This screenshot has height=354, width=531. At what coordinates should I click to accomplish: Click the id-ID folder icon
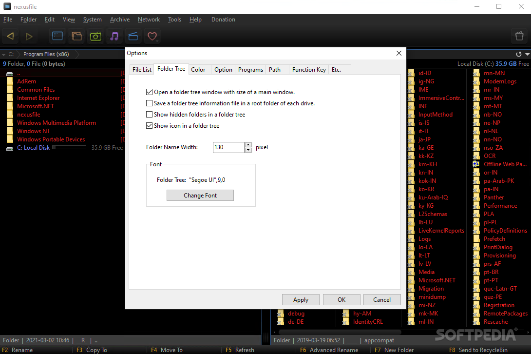pyautogui.click(x=411, y=73)
